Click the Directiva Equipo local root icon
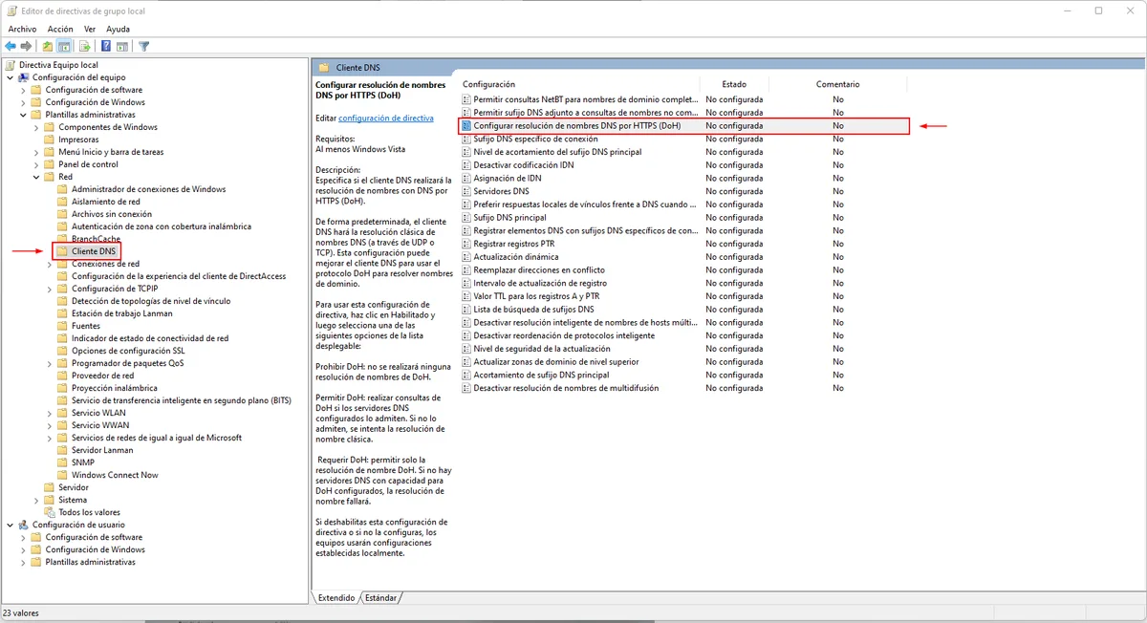This screenshot has height=623, width=1147. 11,65
